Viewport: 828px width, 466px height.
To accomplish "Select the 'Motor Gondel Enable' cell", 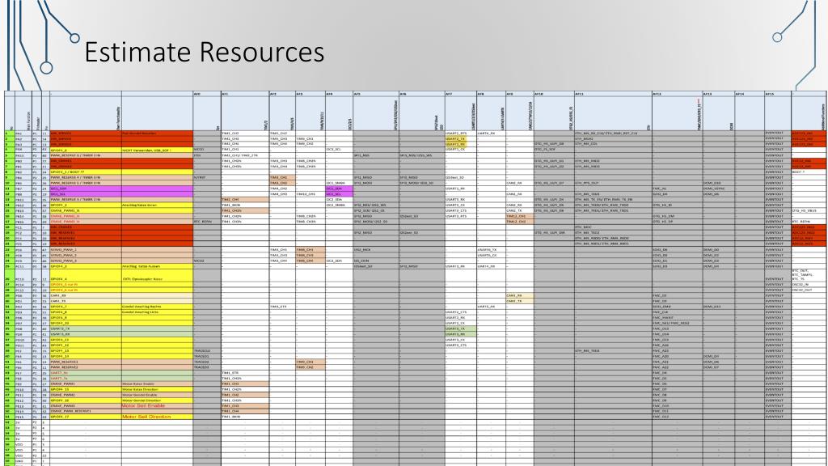I will 158,395.
